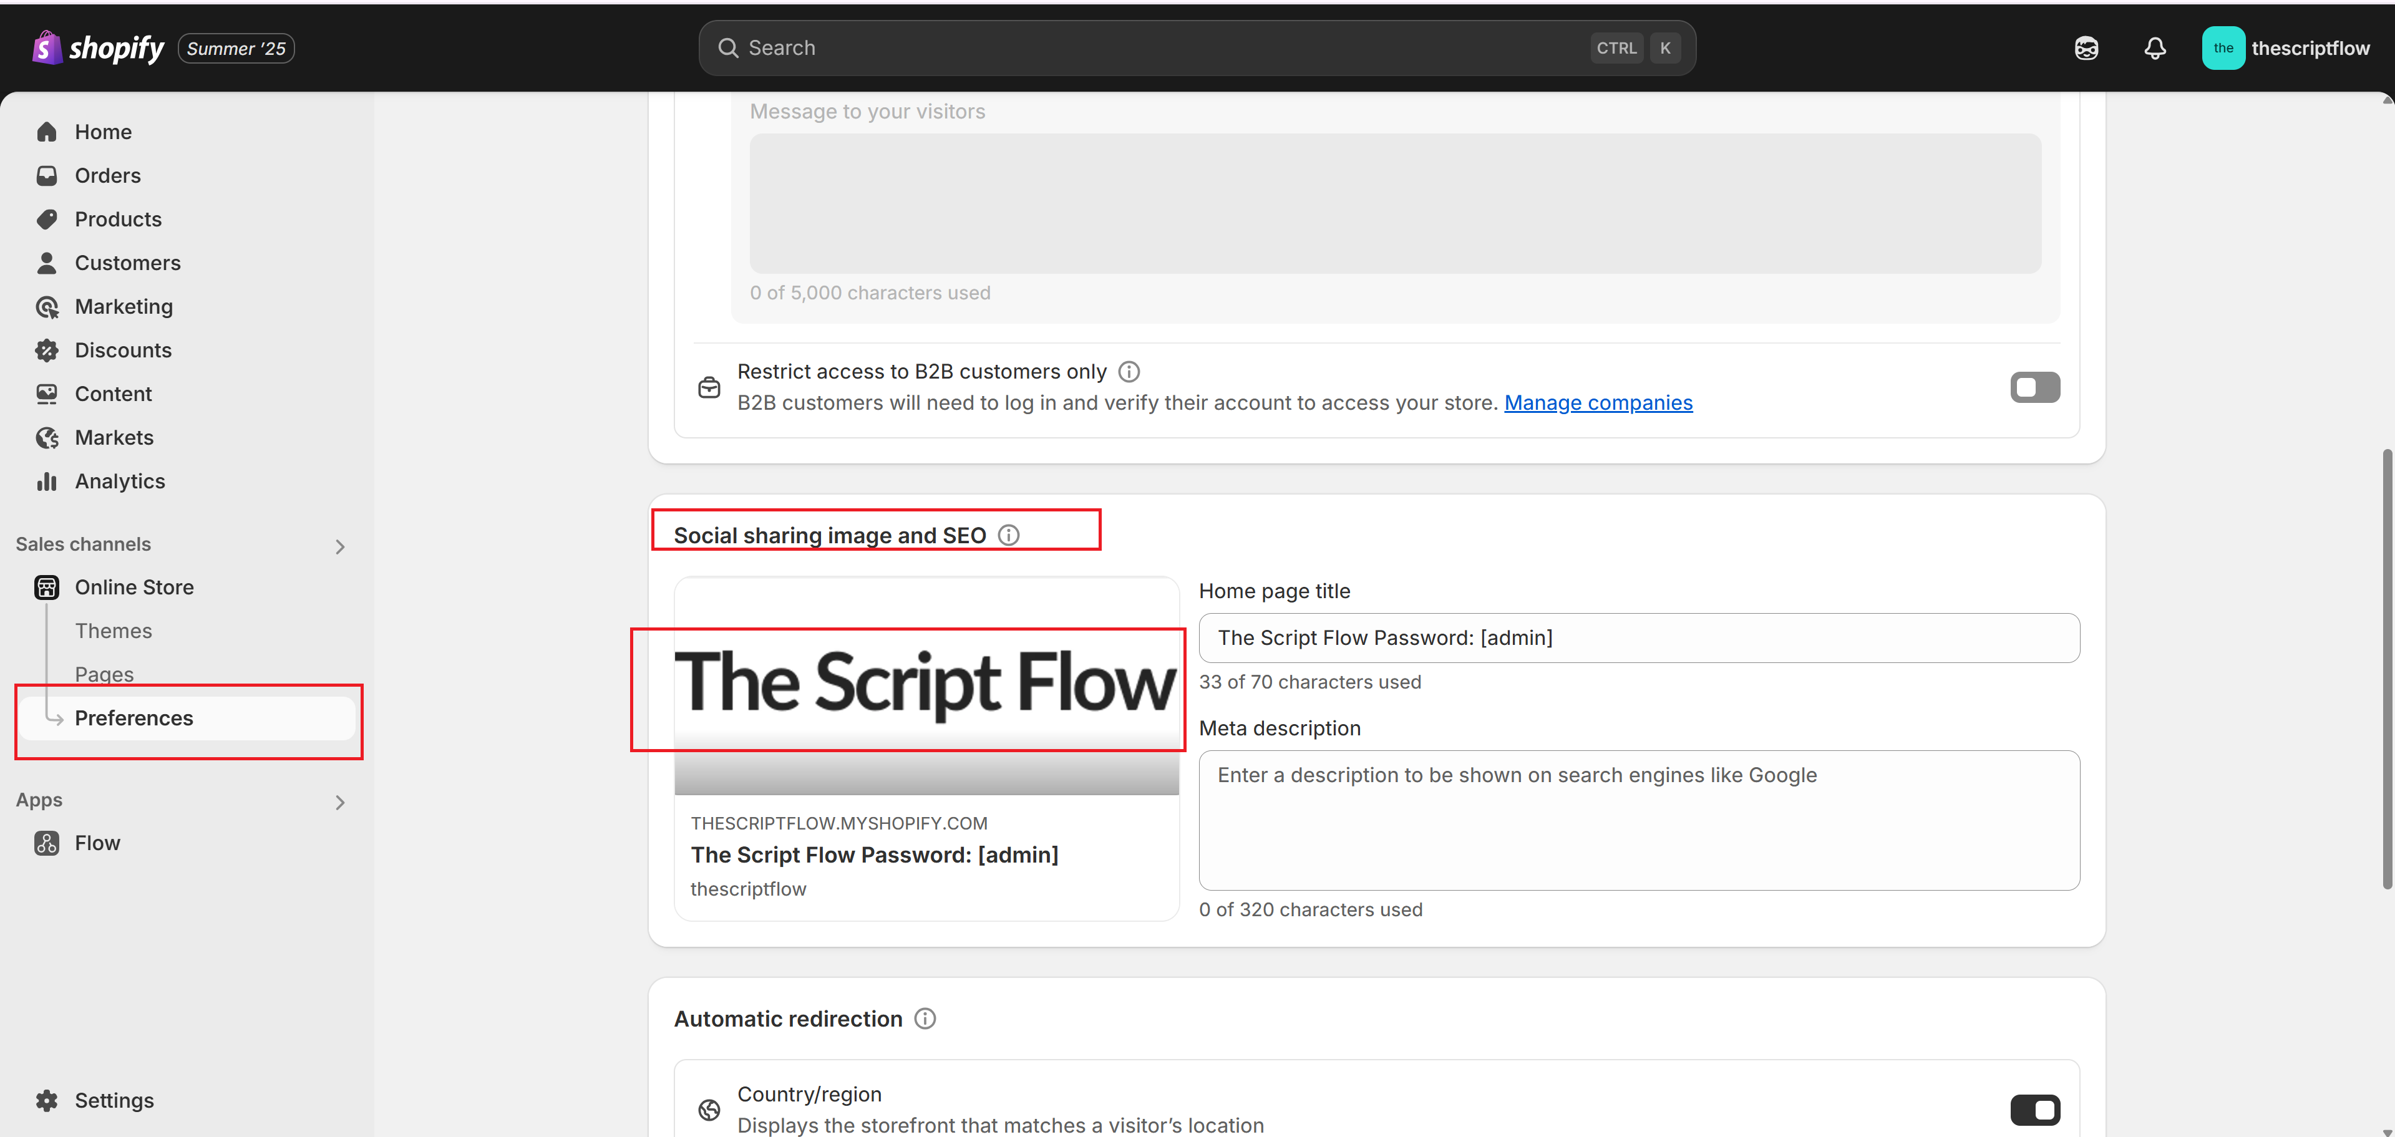Click B2B restrict access info icon
Screen dimensions: 2395x1137
(1129, 372)
